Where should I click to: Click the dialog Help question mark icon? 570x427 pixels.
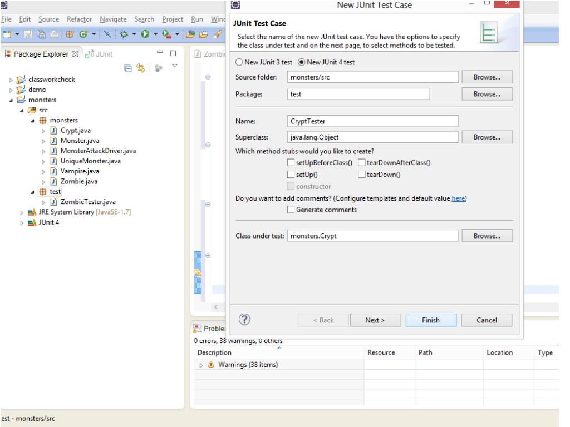click(245, 320)
